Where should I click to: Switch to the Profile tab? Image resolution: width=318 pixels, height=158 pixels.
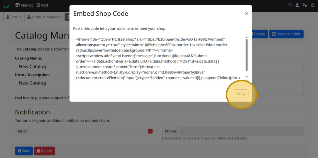point(14,17)
